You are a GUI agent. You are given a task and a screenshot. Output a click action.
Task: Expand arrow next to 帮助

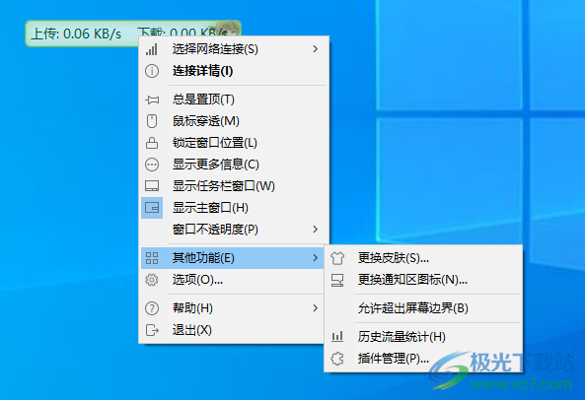[x=316, y=308]
